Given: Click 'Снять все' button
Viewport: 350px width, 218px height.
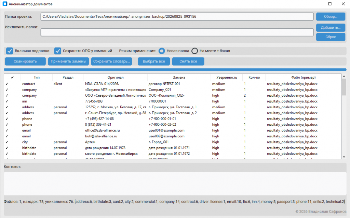Looking at the screenshot, I should [188, 62].
